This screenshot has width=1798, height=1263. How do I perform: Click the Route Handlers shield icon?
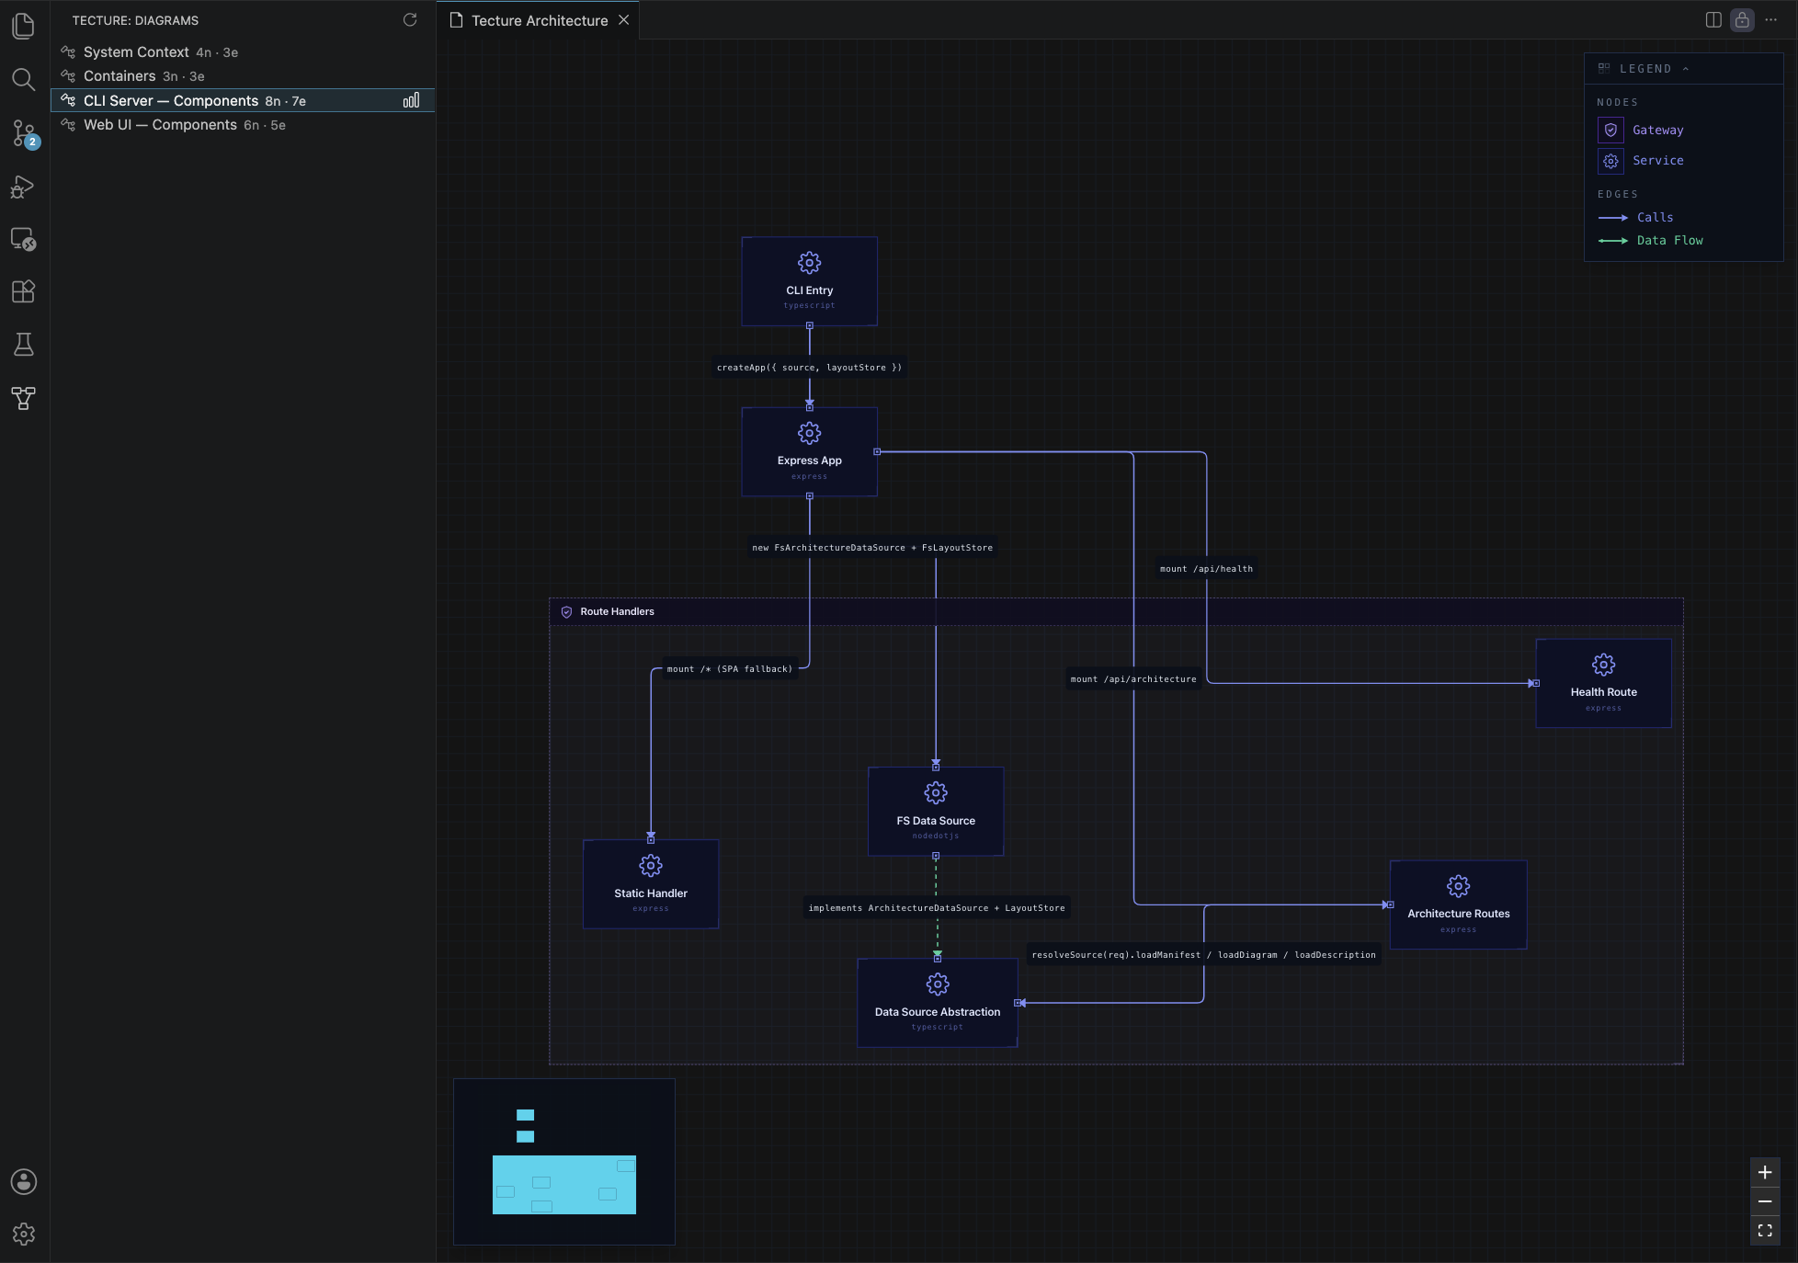coord(566,612)
